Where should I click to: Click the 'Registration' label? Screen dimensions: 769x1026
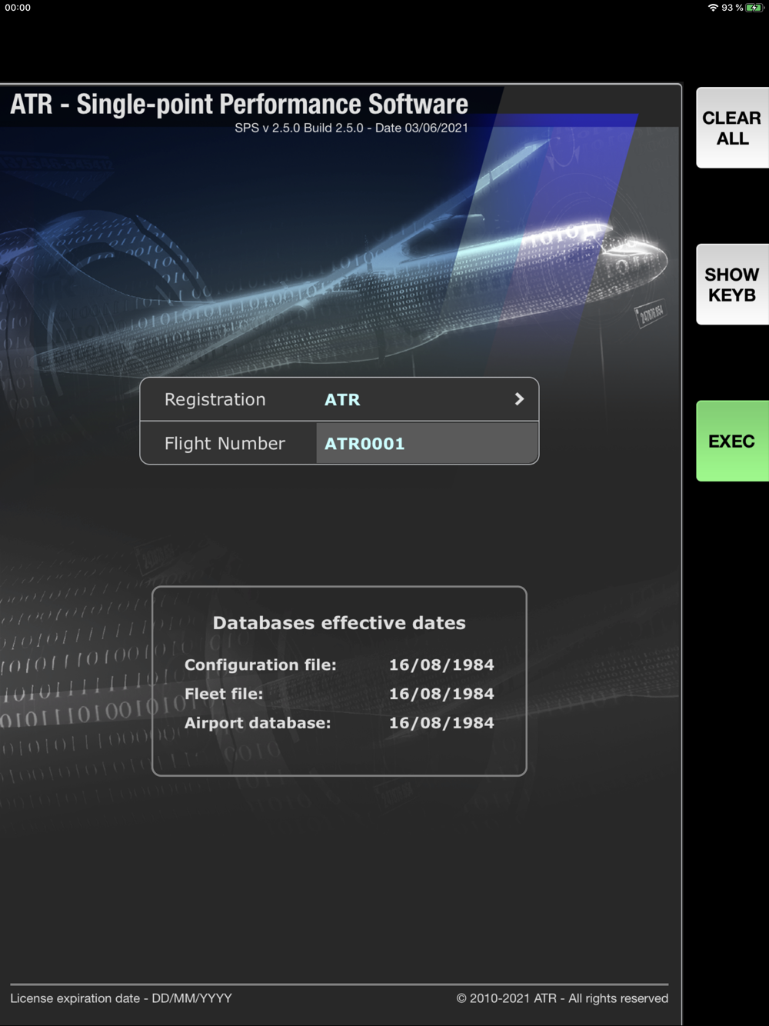click(x=215, y=399)
